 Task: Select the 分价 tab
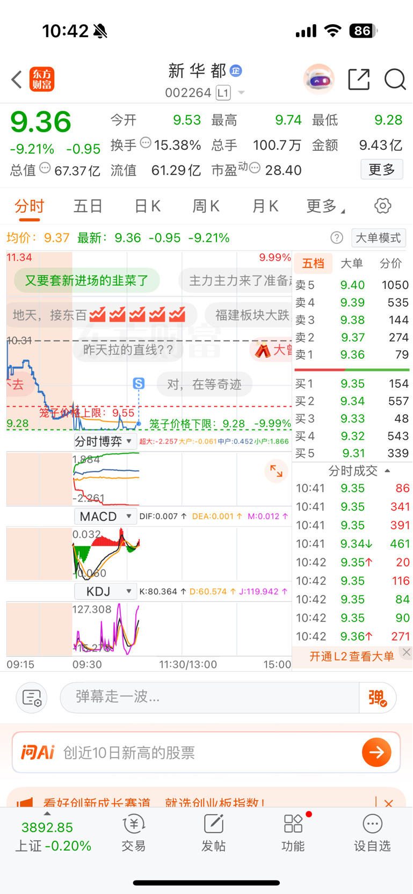[390, 263]
